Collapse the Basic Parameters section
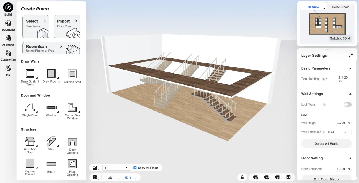 (350, 68)
